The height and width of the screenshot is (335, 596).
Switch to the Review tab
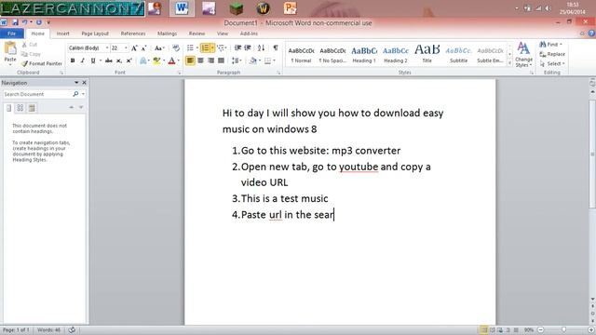(x=196, y=33)
